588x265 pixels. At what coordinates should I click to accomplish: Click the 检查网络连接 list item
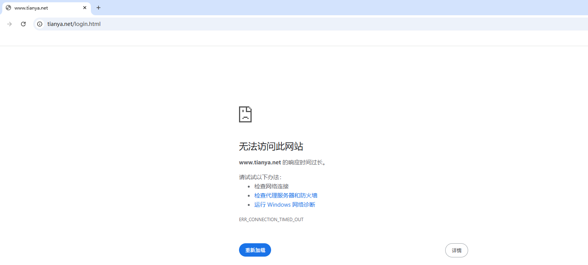coord(271,186)
